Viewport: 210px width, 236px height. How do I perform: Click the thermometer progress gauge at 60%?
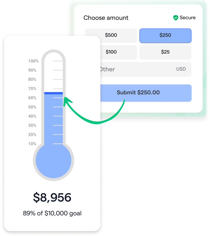(53, 98)
